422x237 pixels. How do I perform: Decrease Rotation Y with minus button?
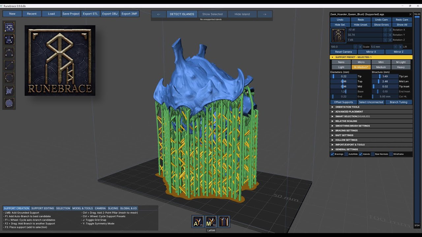point(385,35)
